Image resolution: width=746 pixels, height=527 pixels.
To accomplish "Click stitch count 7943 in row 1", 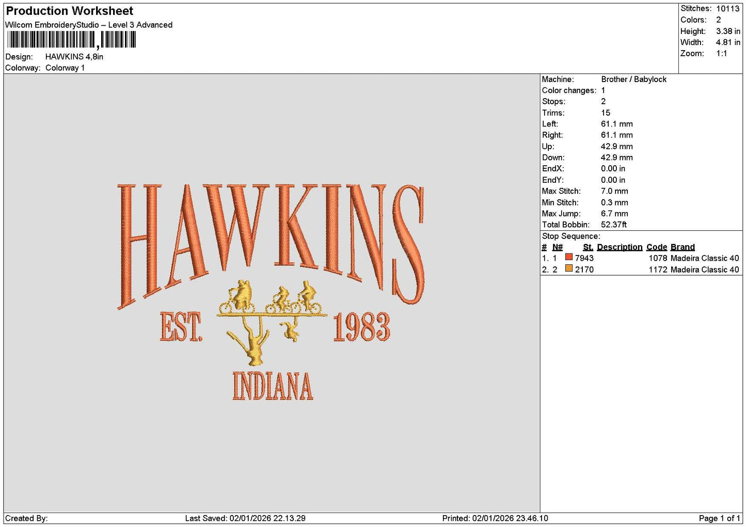I will (x=584, y=258).
